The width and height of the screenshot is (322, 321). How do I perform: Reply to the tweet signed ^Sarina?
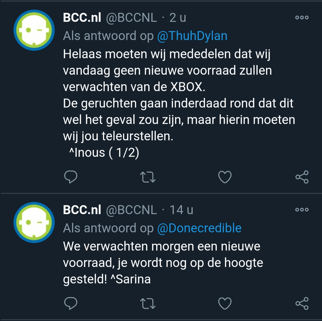70,303
